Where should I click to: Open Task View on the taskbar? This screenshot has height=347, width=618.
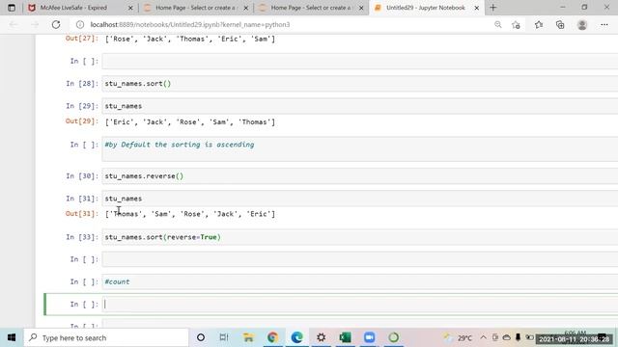(224, 337)
